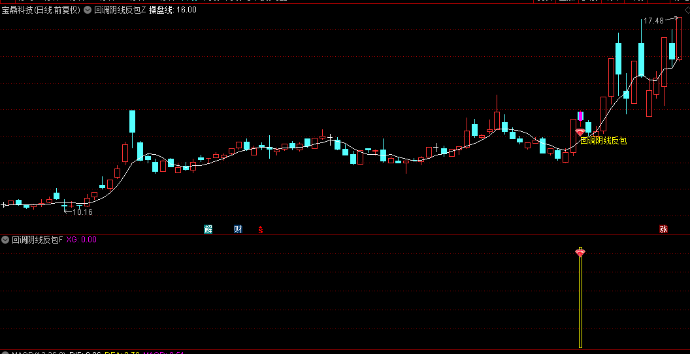Image resolution: width=690 pixels, height=354 pixels.
Task: Select the diamond signal icon atop yellow bar
Action: tap(580, 253)
